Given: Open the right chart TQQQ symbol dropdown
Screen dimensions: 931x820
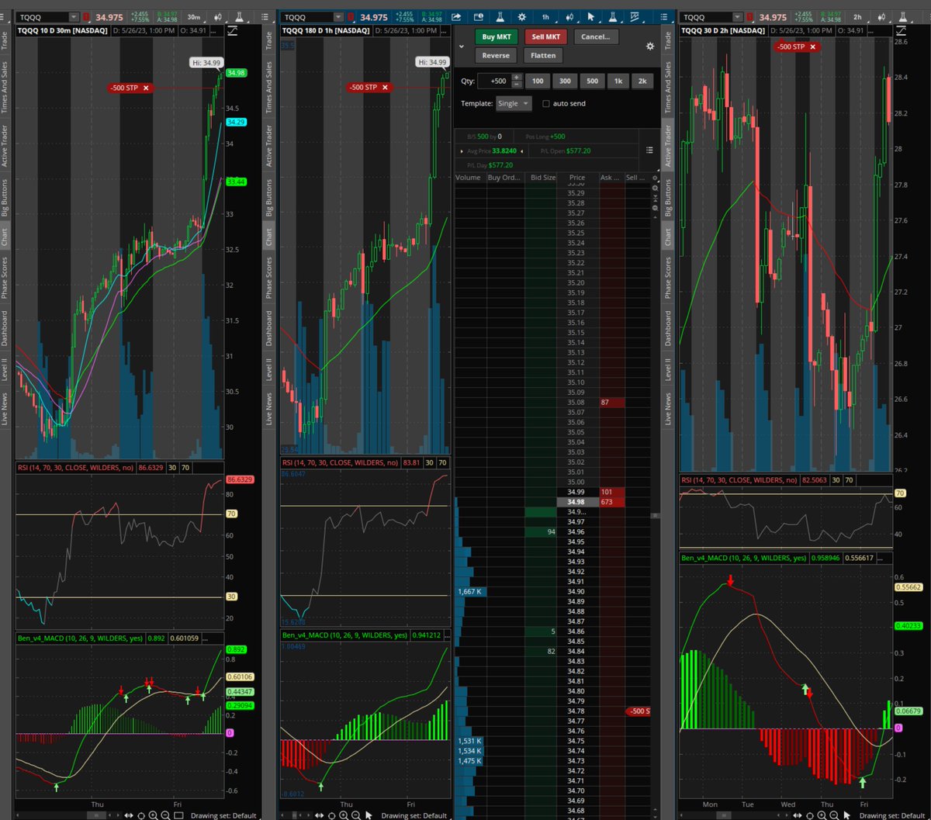Looking at the screenshot, I should (737, 17).
